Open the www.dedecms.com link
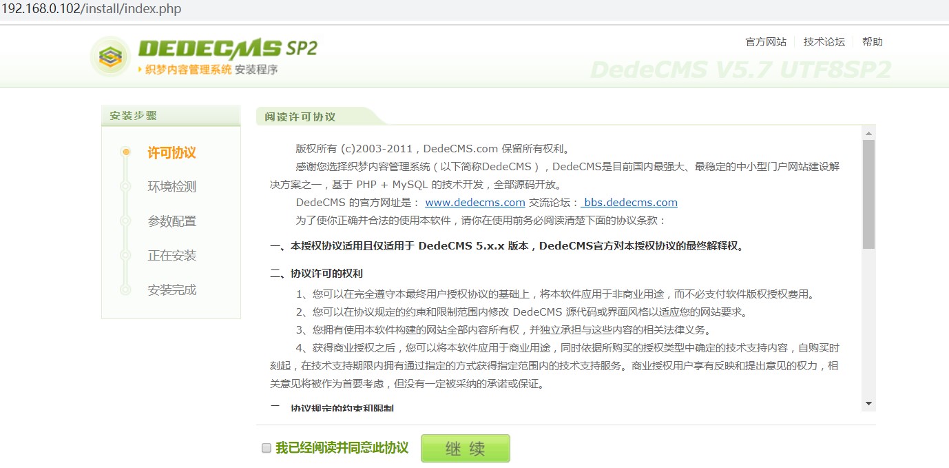The width and height of the screenshot is (949, 468). pyautogui.click(x=475, y=203)
